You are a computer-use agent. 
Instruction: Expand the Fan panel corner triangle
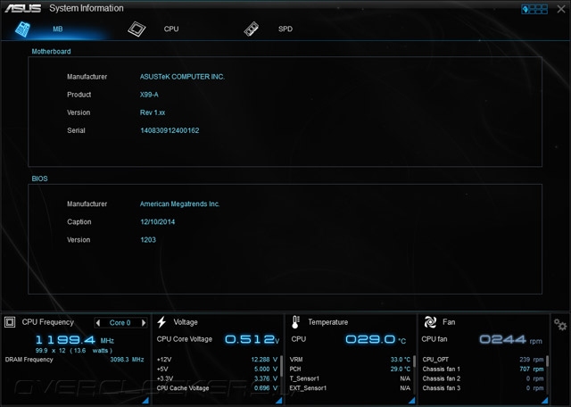point(545,401)
